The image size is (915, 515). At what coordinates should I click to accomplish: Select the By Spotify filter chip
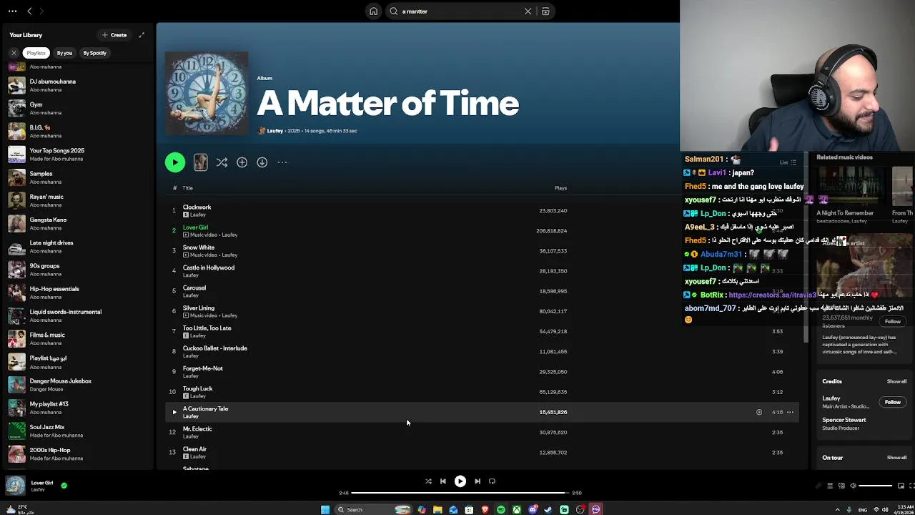tap(94, 53)
